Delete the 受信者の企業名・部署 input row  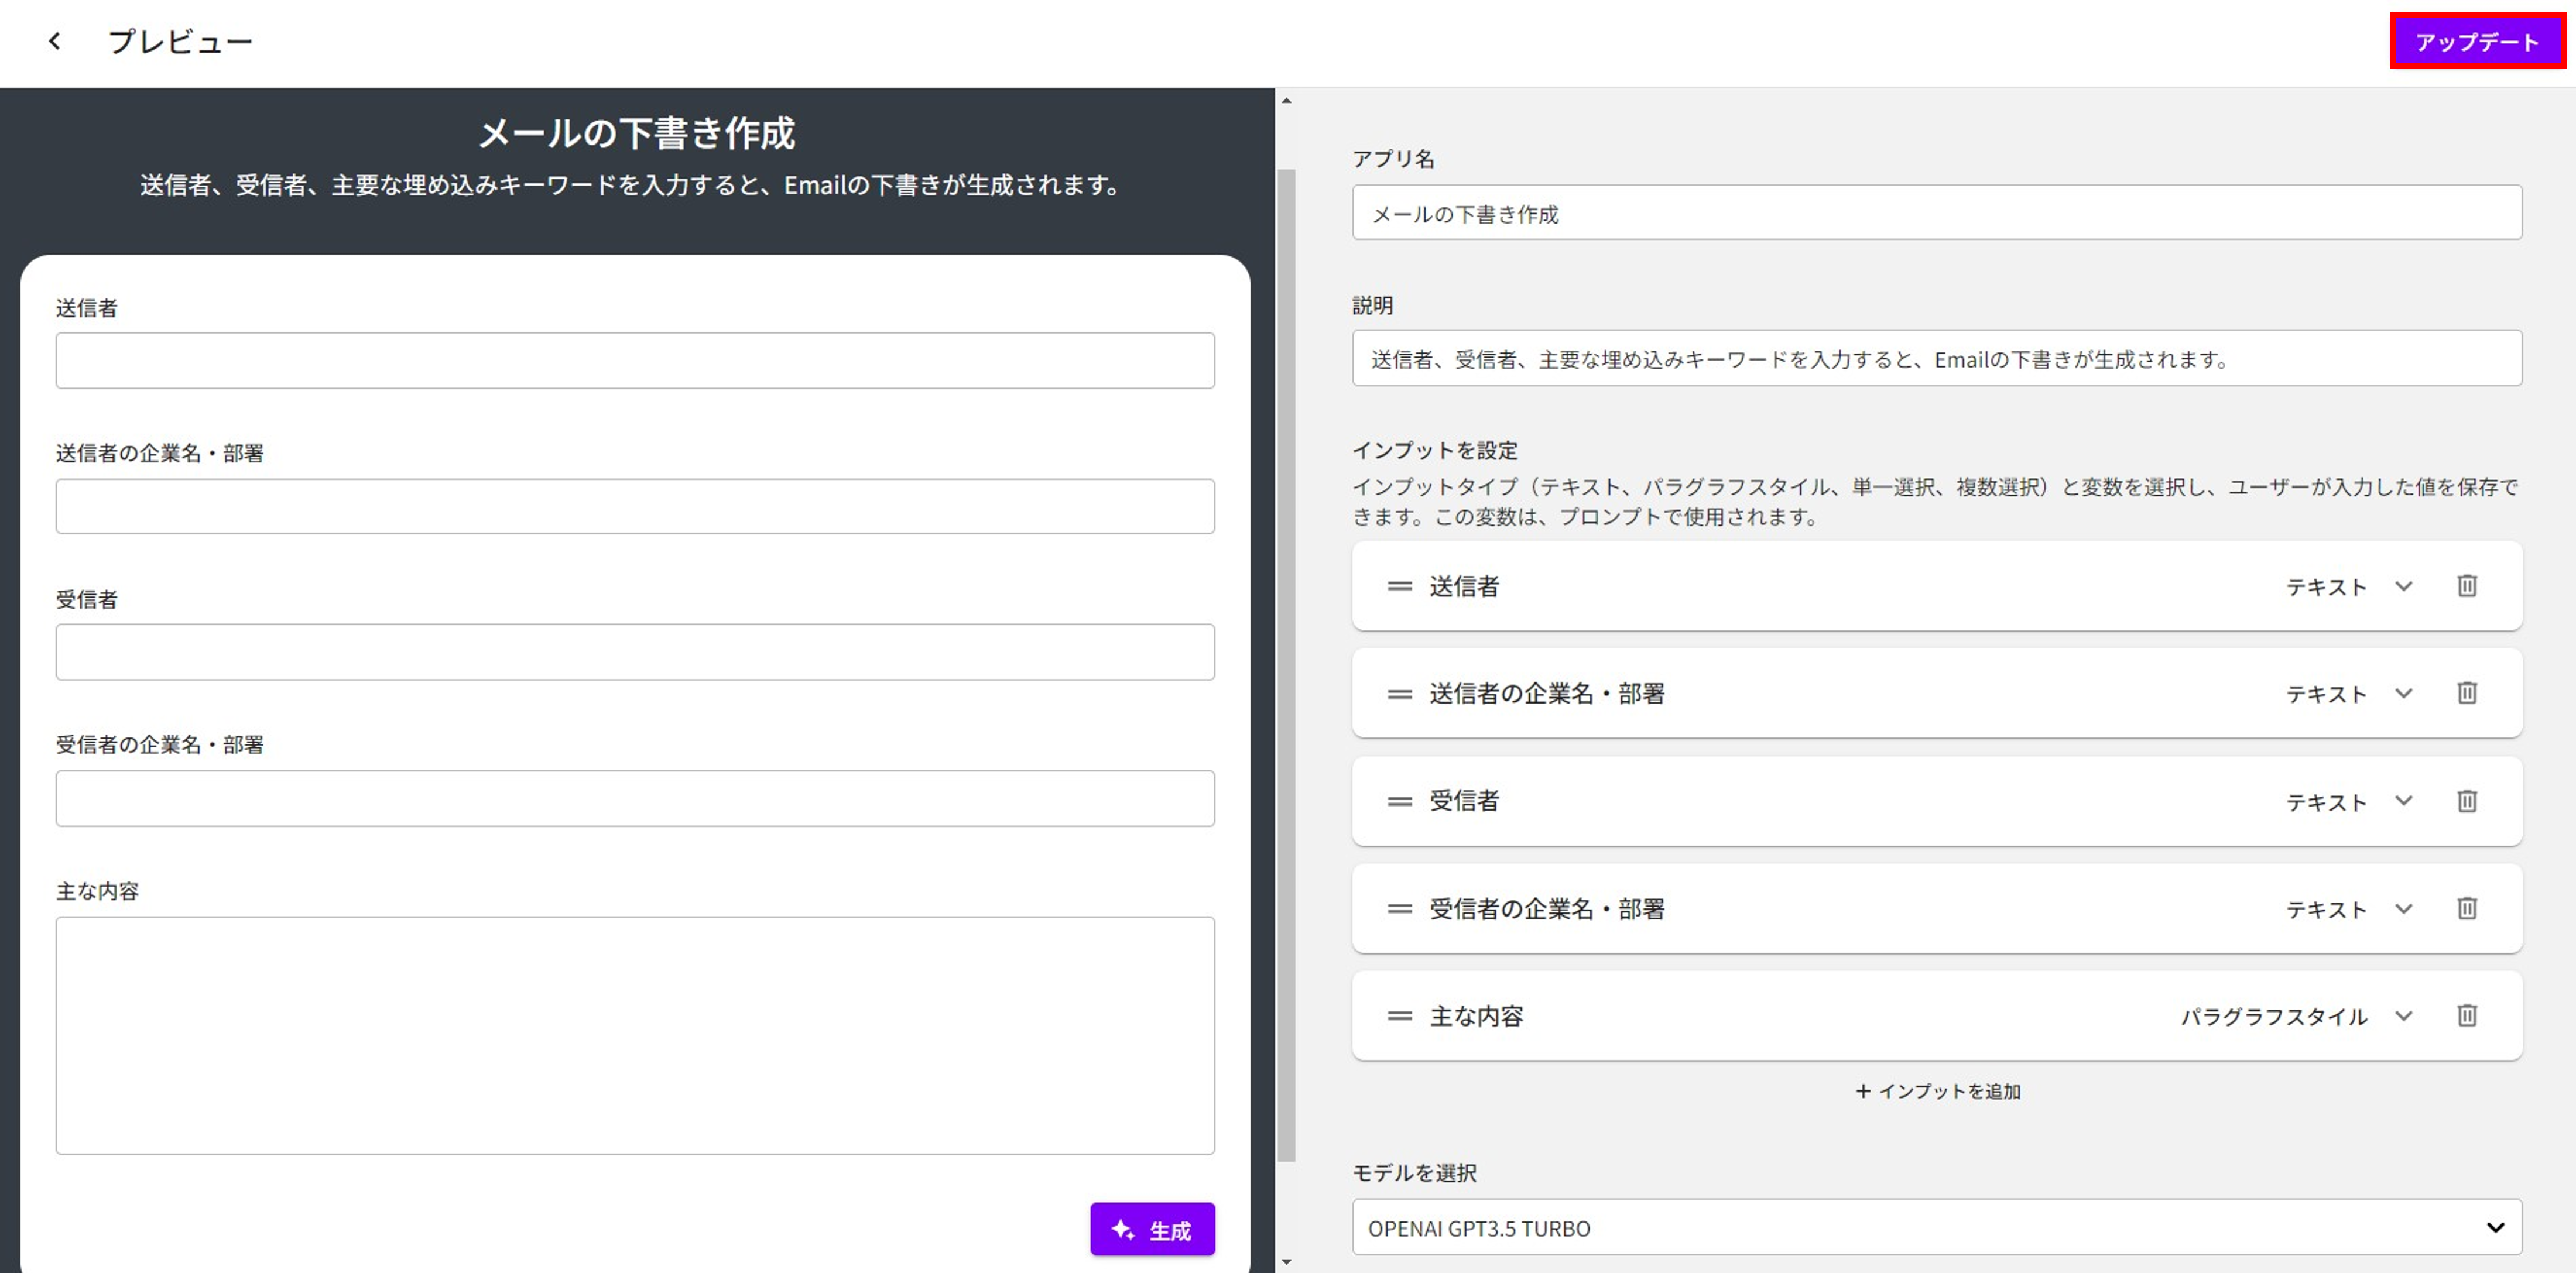tap(2466, 908)
